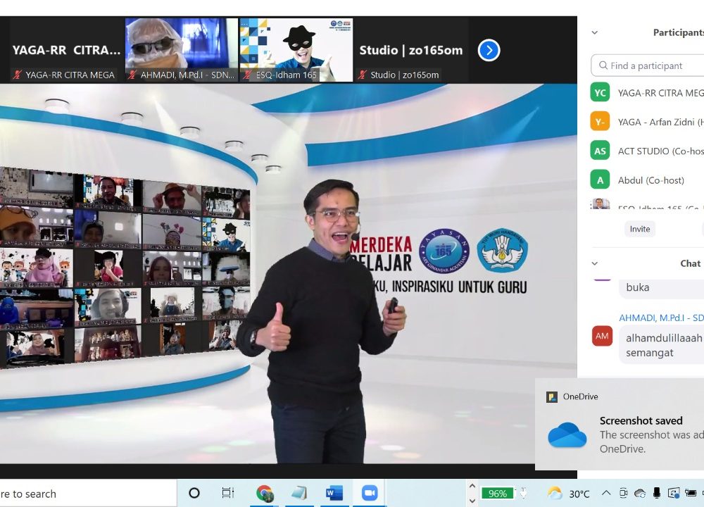Collapse the Participants panel chevron
This screenshot has height=507, width=704.
[x=595, y=32]
